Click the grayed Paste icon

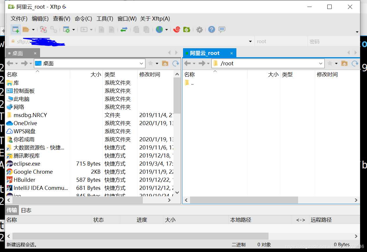pyautogui.click(x=146, y=29)
